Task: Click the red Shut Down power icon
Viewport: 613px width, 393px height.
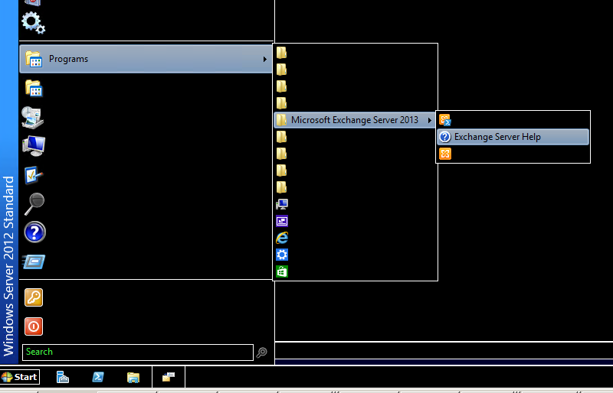Action: coord(34,326)
